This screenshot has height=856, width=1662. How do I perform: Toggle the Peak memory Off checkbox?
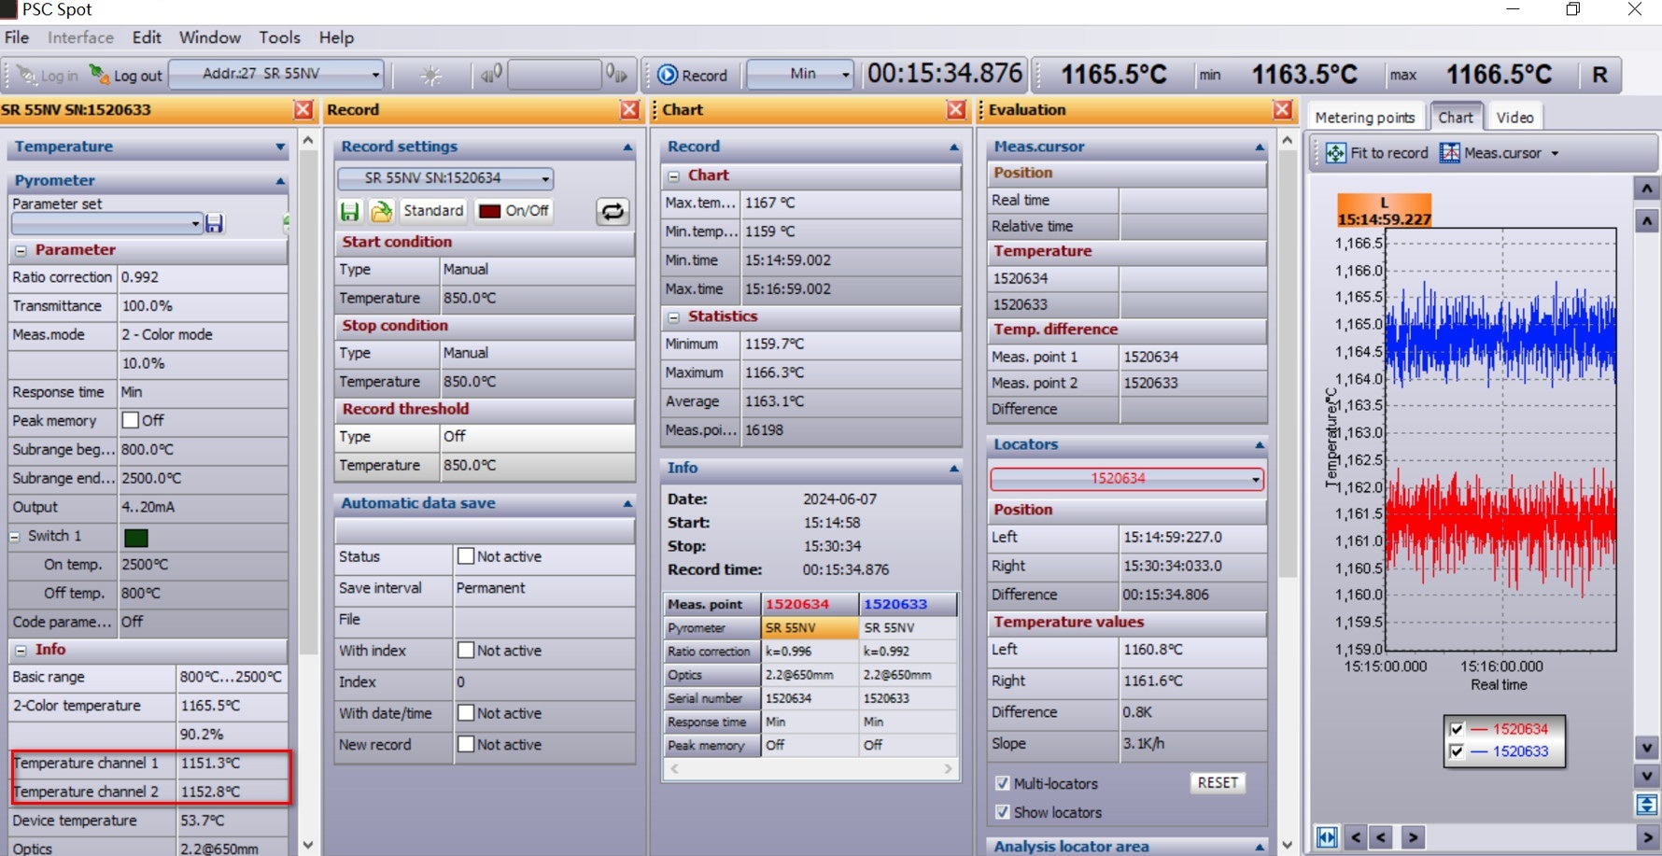click(x=131, y=420)
